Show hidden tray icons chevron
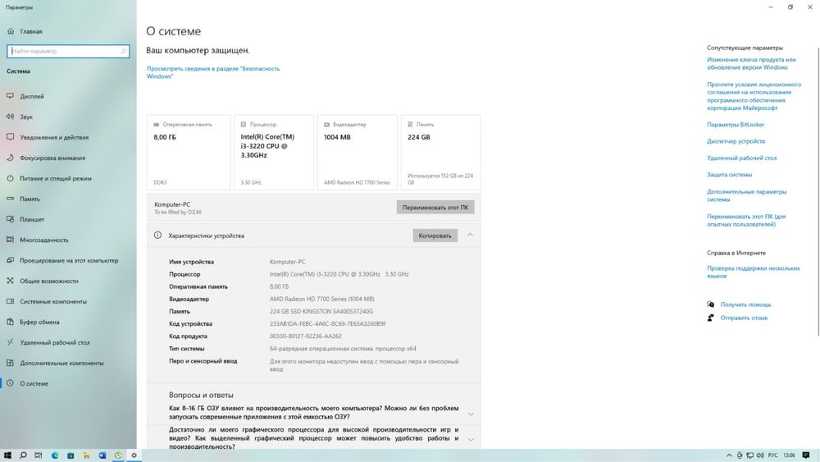The image size is (820, 462). click(x=729, y=455)
